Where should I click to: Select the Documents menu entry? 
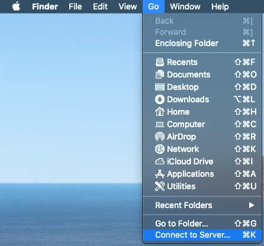pos(202,75)
